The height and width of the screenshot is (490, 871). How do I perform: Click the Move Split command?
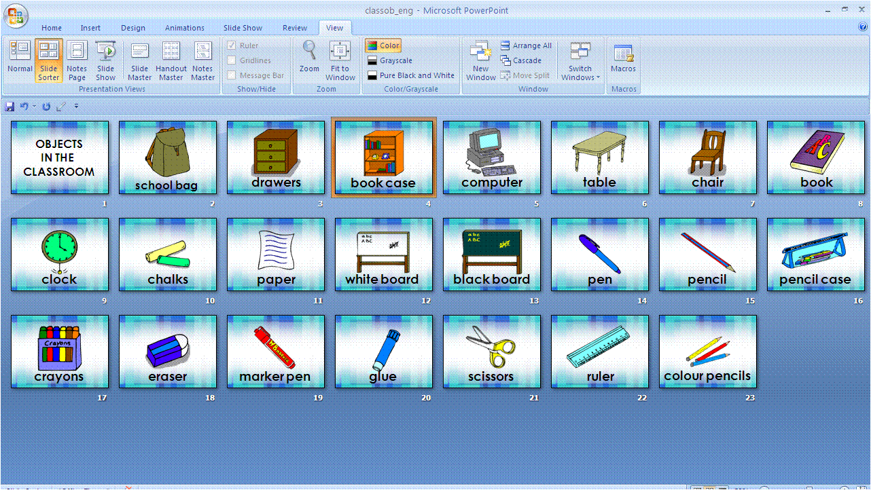525,75
